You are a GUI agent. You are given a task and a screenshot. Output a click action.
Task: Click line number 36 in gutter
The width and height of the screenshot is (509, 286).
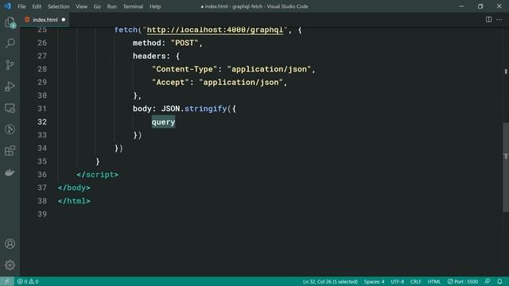[x=42, y=175]
